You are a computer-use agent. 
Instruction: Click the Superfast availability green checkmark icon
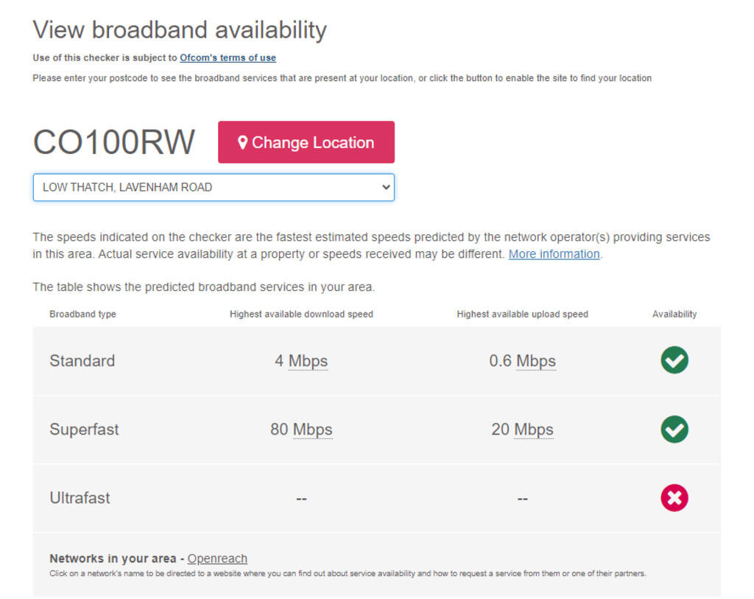coord(674,429)
